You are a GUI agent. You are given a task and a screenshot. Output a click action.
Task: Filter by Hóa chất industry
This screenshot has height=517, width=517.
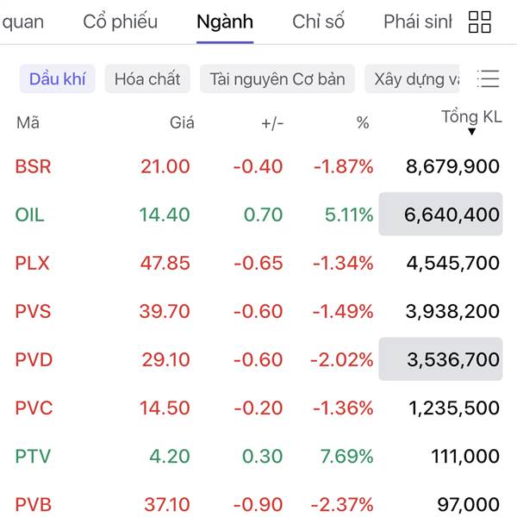coord(147,79)
